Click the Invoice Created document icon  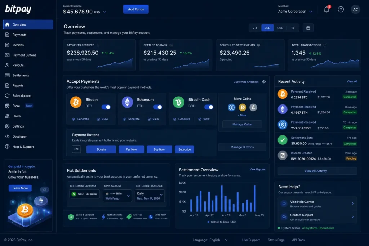pos(283,156)
